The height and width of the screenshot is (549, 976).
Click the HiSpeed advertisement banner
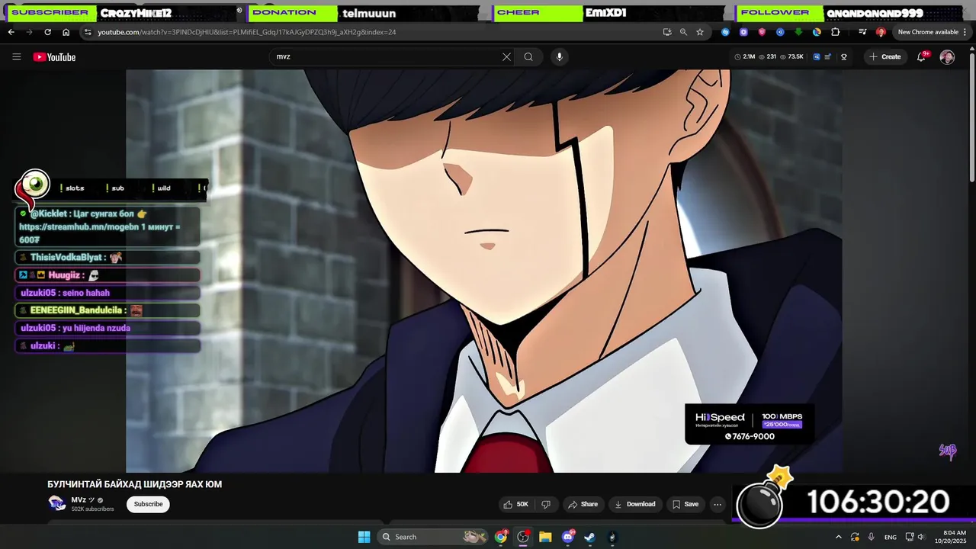tap(749, 424)
